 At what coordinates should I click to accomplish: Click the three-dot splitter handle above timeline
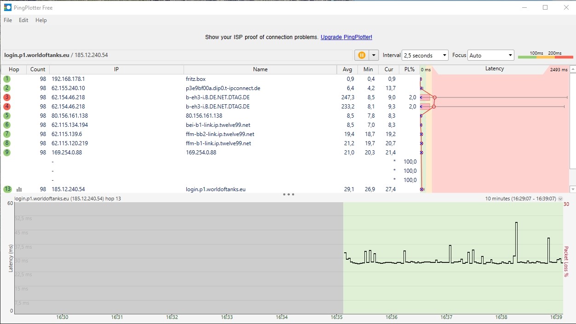288,194
